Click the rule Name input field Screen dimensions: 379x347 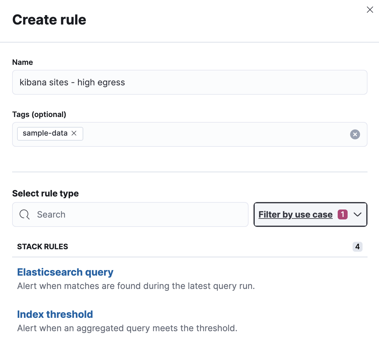pos(189,82)
